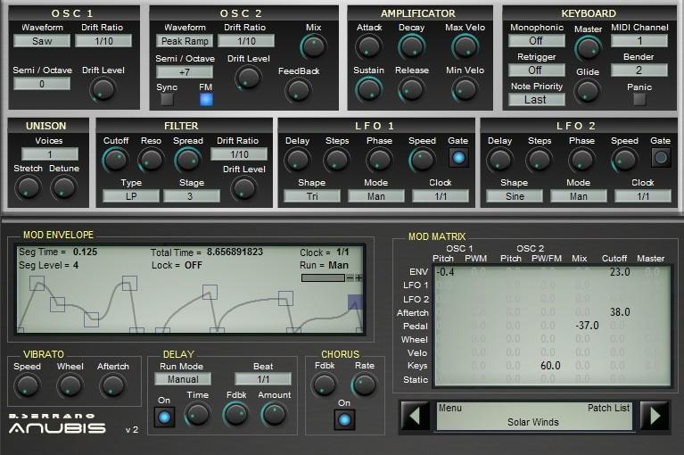Image resolution: width=684 pixels, height=455 pixels.
Task: Click the OSC 2 Mix knob
Action: [x=313, y=46]
